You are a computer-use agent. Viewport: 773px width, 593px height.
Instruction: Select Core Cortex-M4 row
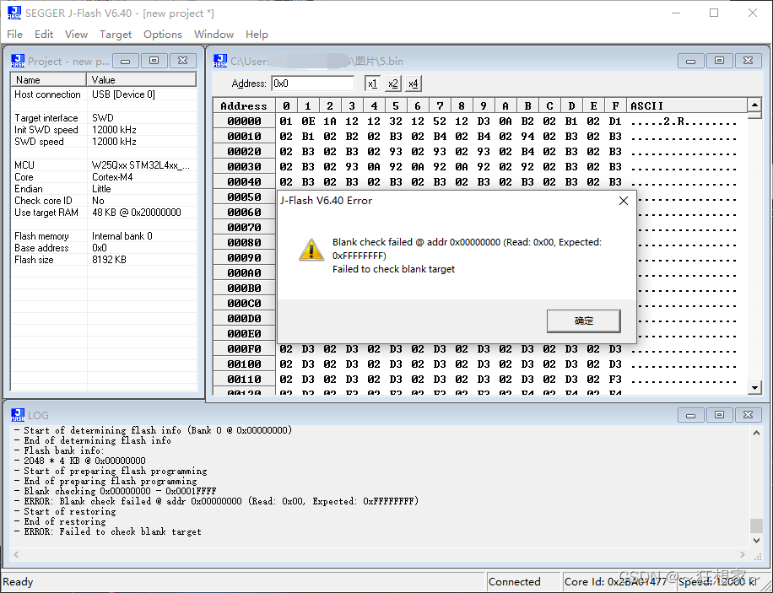(x=104, y=177)
